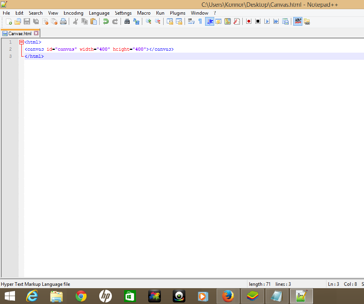The height and width of the screenshot is (304, 364).
Task: Click the 'Hyper Text Markup Language file' status text
Action: (x=36, y=284)
